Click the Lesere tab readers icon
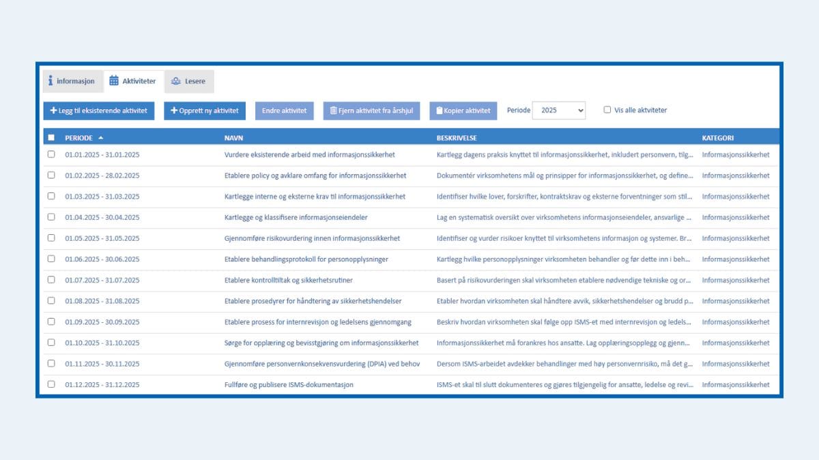Image resolution: width=819 pixels, height=460 pixels. (175, 81)
